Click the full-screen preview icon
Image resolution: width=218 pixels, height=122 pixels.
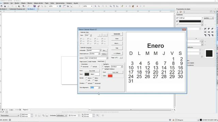tap(60, 6)
